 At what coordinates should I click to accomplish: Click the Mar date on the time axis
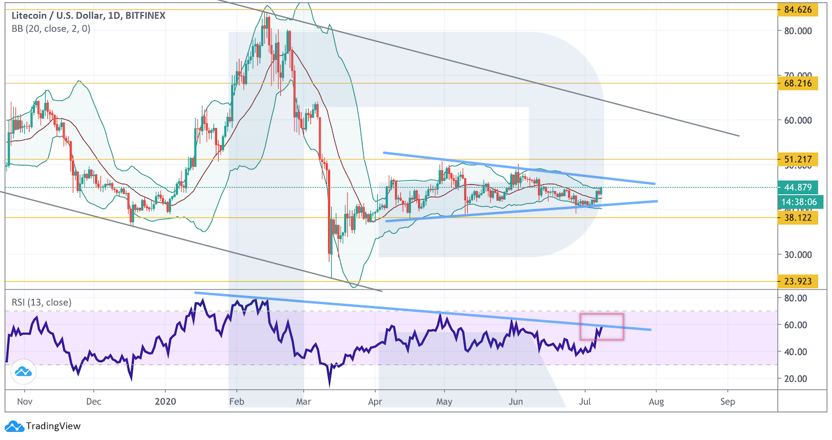tap(303, 402)
